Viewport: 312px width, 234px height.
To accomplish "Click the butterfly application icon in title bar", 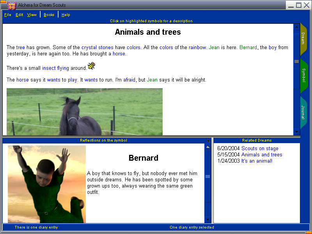I will (x=12, y=5).
